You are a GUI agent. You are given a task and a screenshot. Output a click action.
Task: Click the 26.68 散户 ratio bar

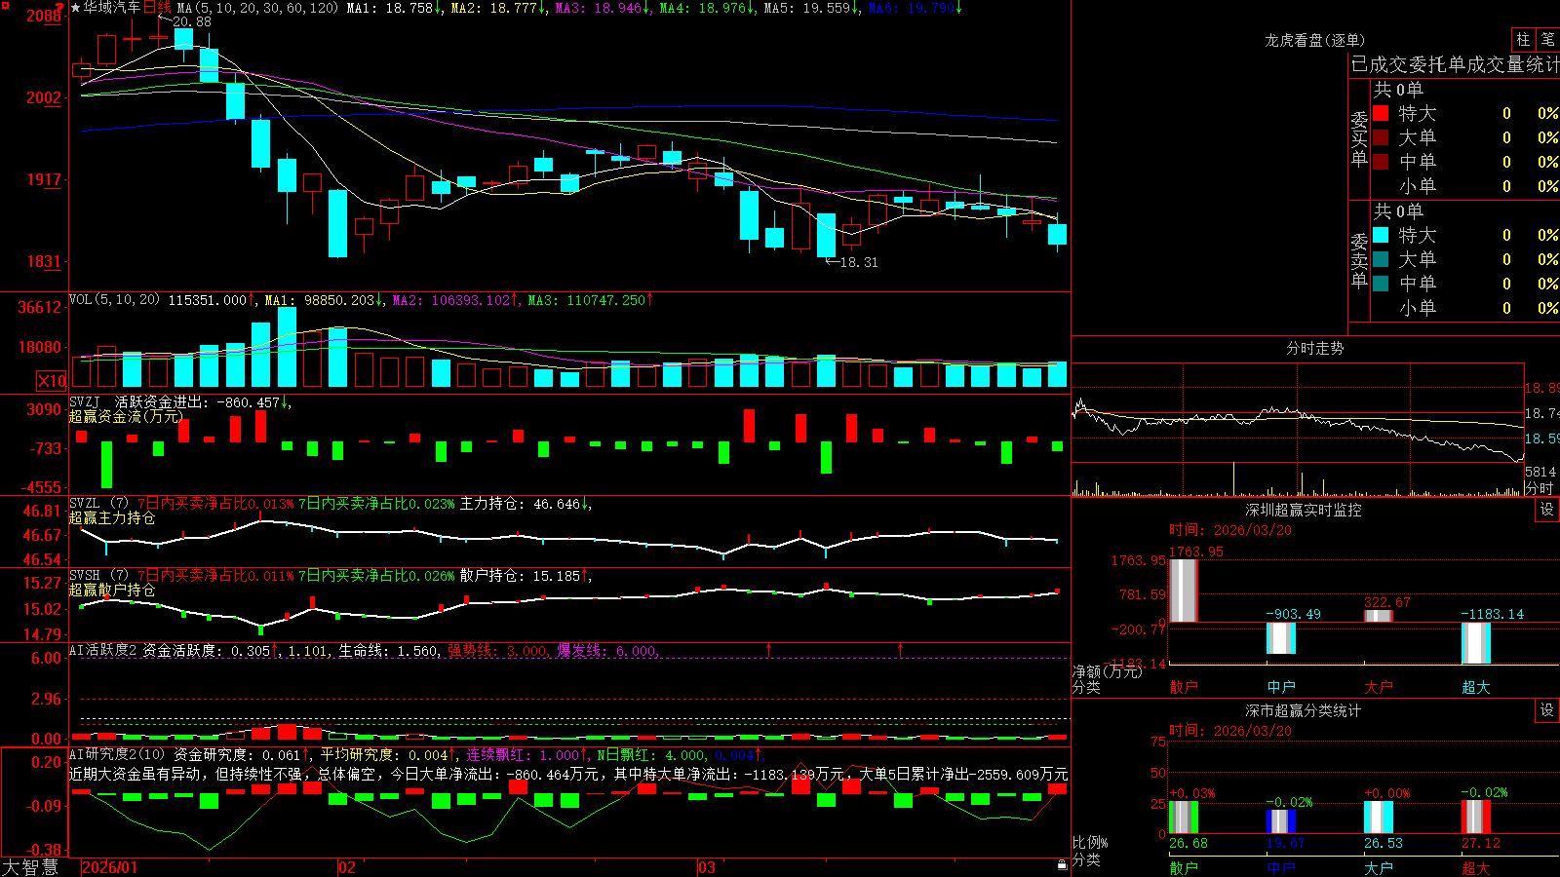(1183, 817)
